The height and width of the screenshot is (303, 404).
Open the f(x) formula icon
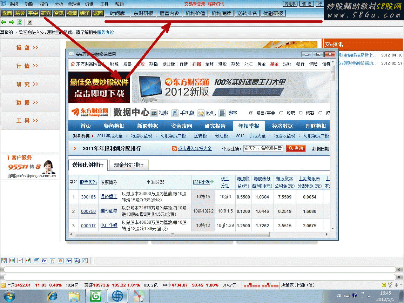pos(77,261)
